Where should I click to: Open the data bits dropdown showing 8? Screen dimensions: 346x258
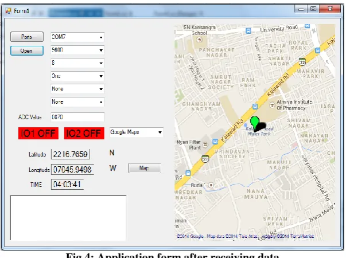point(77,63)
